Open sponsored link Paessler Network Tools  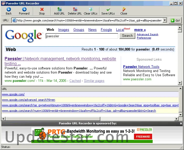[141, 67]
